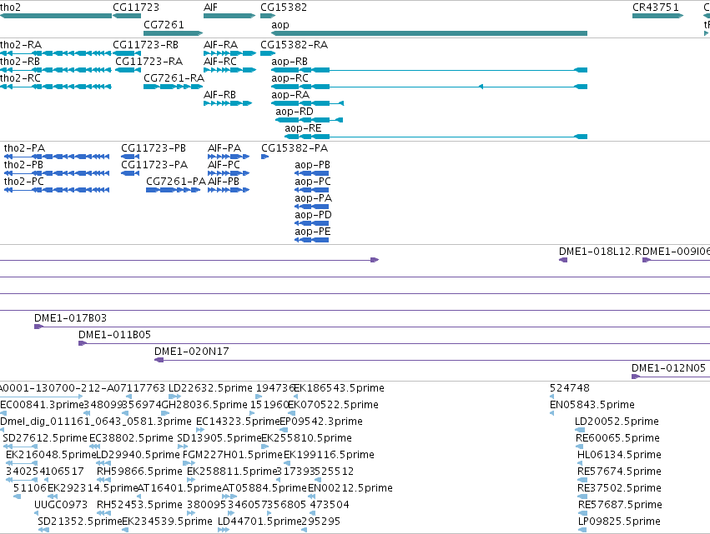This screenshot has height=534, width=710.
Task: Click transcript AIF-RA
Action: pos(230,53)
